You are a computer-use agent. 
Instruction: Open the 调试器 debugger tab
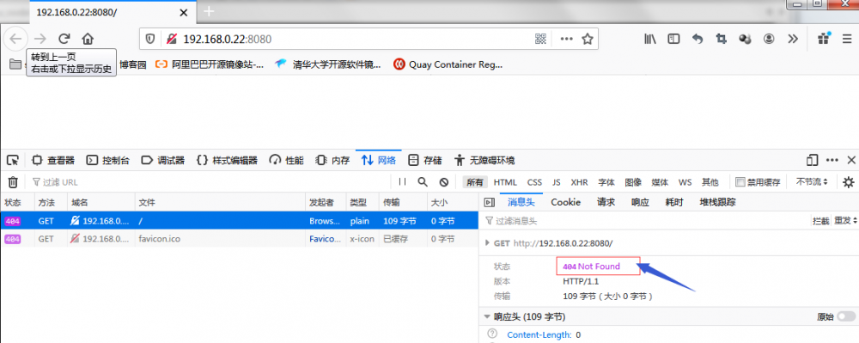click(163, 161)
